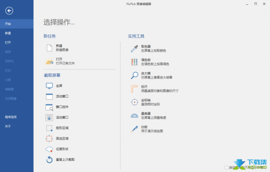Click the 打开已有文件 text label
The width and height of the screenshot is (270, 172).
coord(65,63)
